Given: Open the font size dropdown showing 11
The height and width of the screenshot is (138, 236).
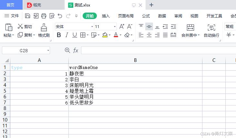Looking at the screenshot, I should (115, 27).
